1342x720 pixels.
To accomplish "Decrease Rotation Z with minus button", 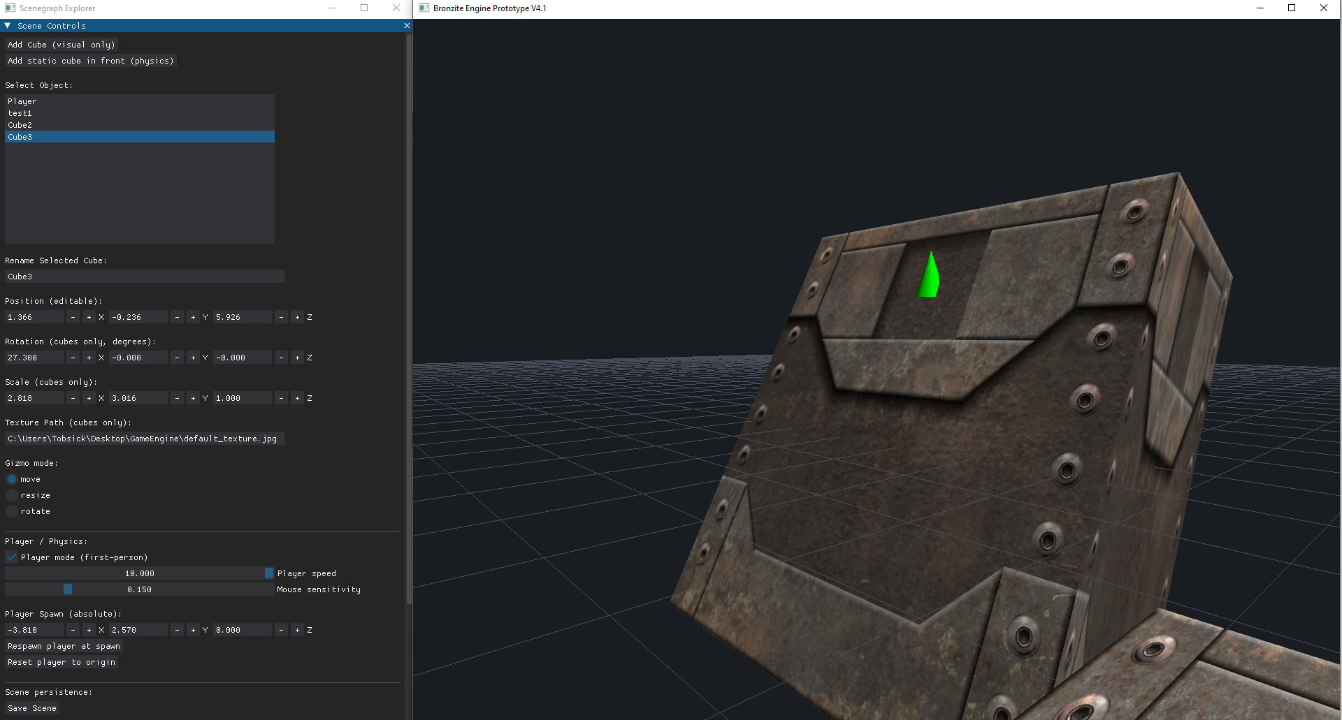I will click(281, 358).
